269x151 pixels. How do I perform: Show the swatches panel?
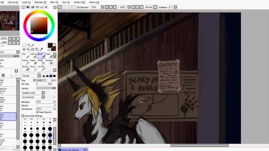click(x=42, y=7)
